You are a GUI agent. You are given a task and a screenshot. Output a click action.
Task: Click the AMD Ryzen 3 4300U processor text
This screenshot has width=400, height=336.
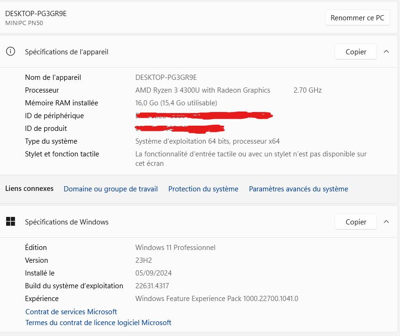pyautogui.click(x=203, y=90)
